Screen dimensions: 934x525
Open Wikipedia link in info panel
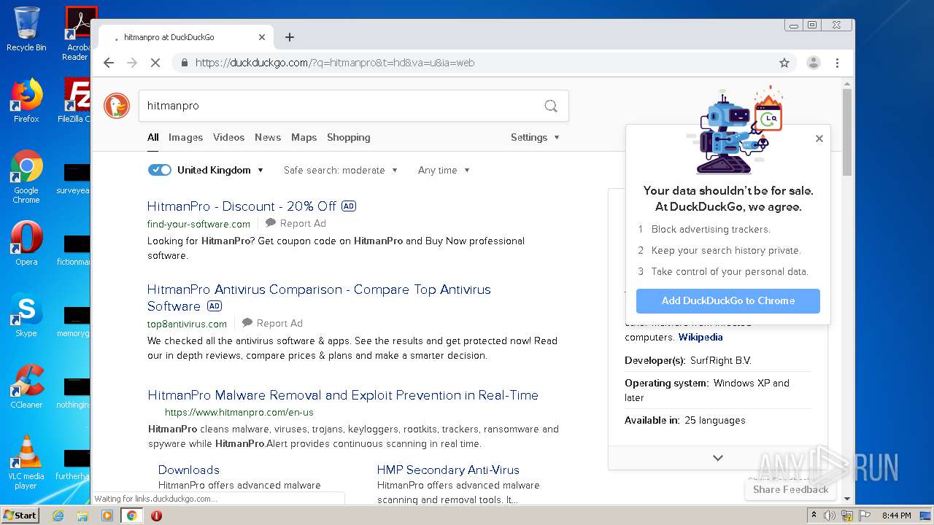click(x=700, y=337)
